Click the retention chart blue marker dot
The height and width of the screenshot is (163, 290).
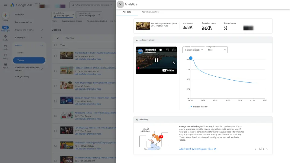[x=191, y=58]
